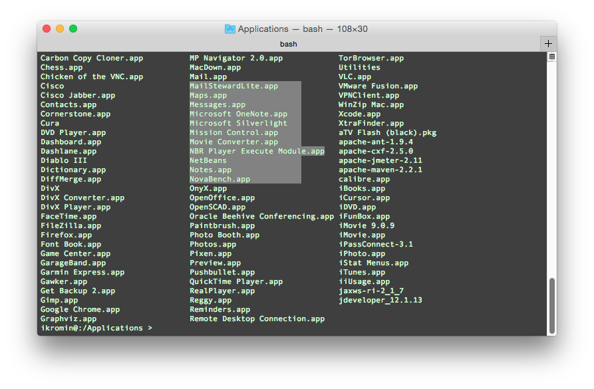Click 'OpenSCAD.app' entry

(x=218, y=207)
